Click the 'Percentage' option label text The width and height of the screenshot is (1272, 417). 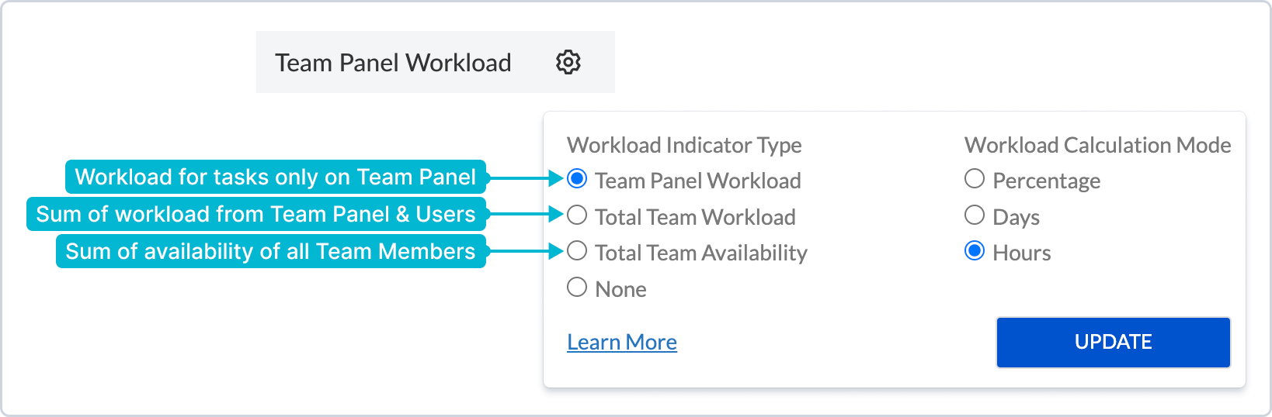[1046, 181]
